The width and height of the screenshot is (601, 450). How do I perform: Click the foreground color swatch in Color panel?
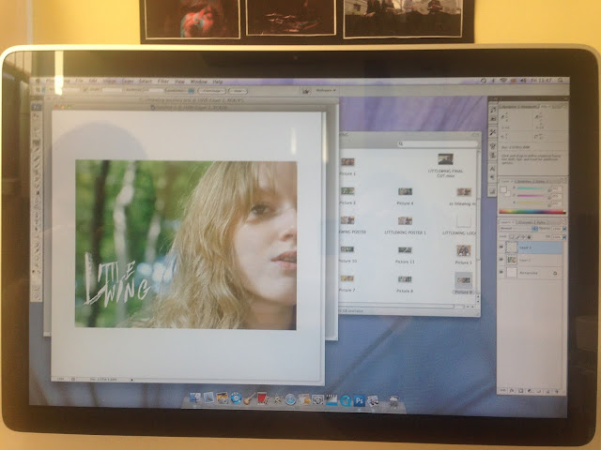coord(503,189)
